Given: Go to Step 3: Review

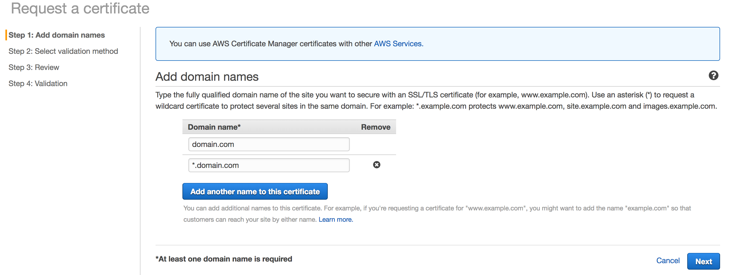Looking at the screenshot, I should (x=34, y=68).
